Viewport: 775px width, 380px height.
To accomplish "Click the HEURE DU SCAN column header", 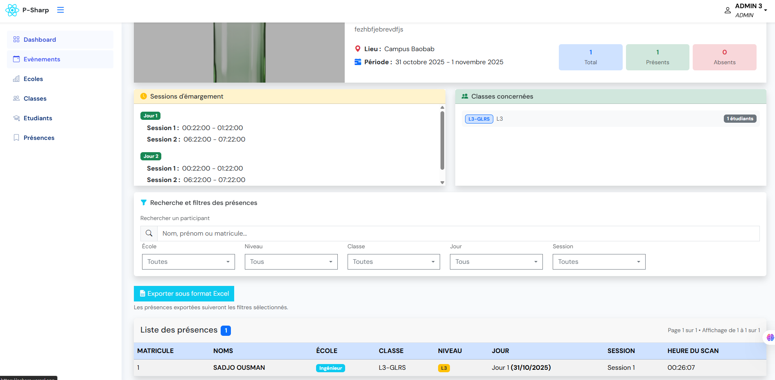I will pos(693,351).
